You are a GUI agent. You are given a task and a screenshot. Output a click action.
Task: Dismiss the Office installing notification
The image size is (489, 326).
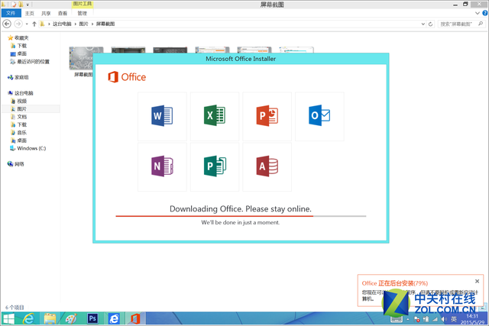tap(477, 281)
